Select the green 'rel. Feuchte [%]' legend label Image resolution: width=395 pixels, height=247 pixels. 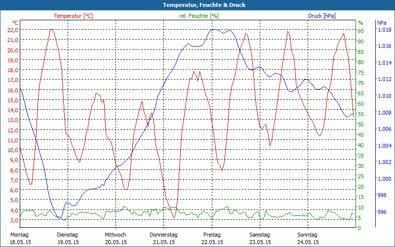198,16
